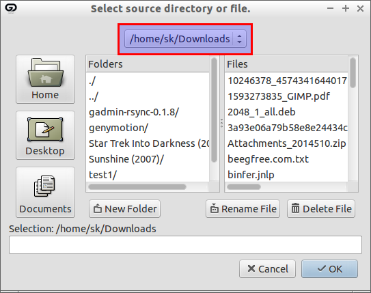Choose the parent directory ../ entry

(x=94, y=96)
